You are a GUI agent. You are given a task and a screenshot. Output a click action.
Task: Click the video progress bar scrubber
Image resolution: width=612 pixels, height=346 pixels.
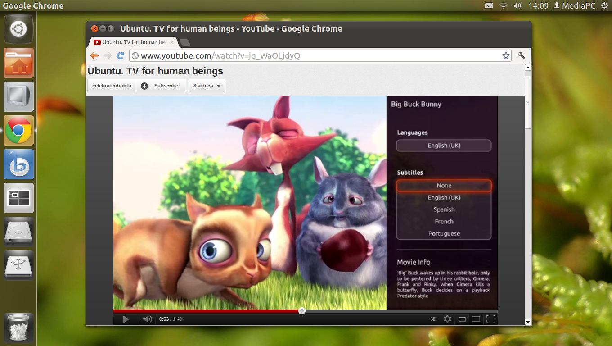[302, 311]
